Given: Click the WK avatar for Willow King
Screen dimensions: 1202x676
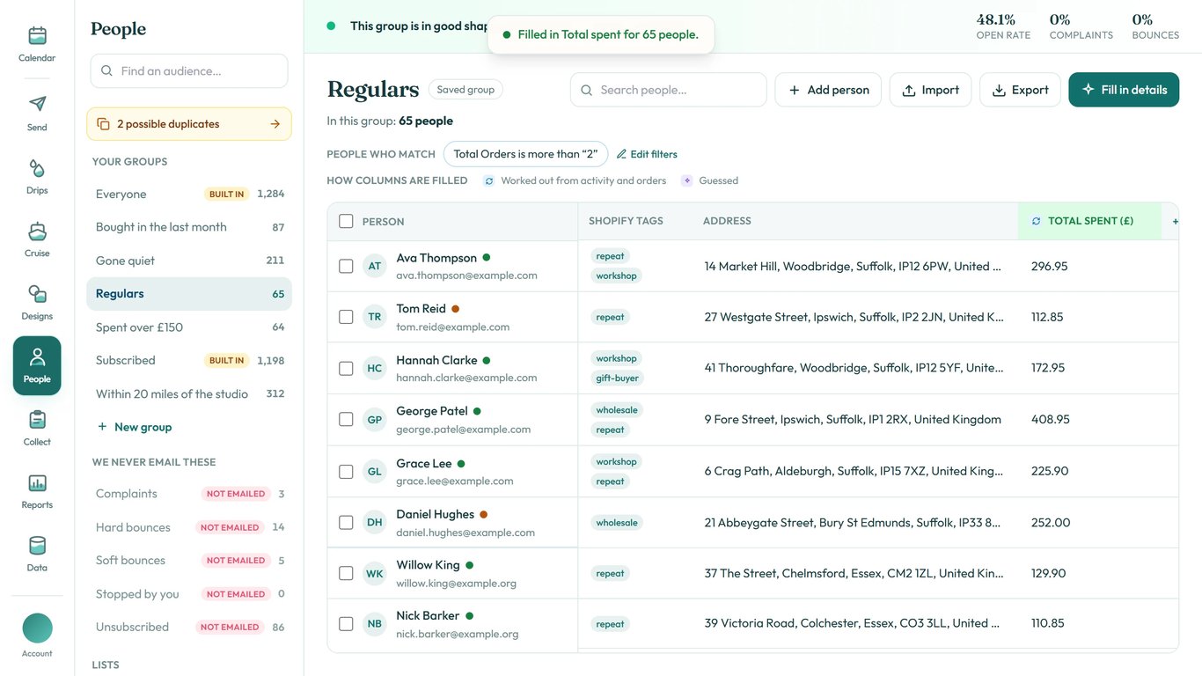Looking at the screenshot, I should 375,573.
